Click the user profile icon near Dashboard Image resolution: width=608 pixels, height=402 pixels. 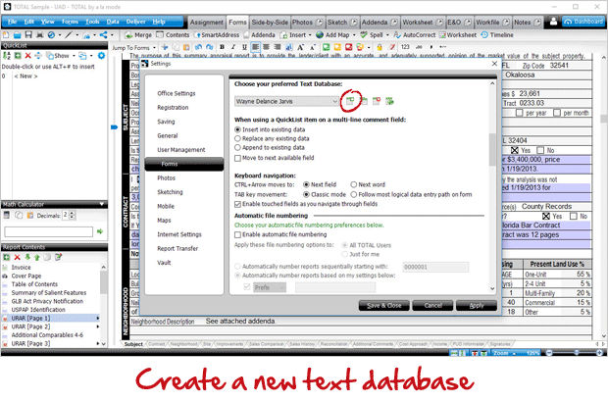point(553,22)
